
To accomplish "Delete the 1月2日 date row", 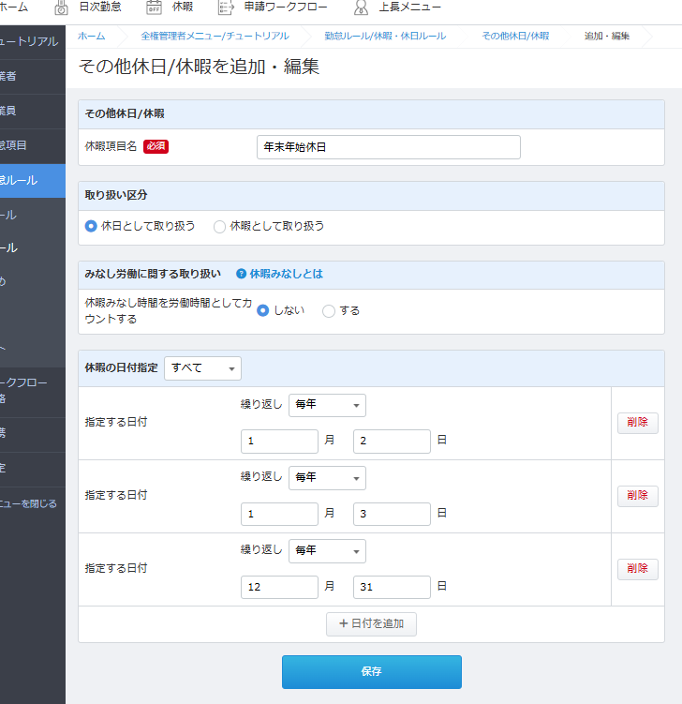I will tap(637, 423).
